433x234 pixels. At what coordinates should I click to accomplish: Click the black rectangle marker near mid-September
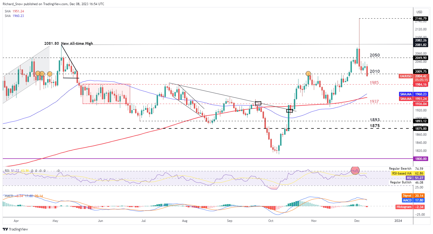coord(258,103)
